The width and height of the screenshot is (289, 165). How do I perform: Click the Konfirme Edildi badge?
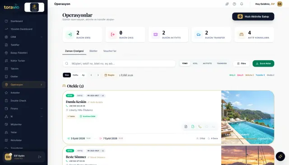pos(88,116)
